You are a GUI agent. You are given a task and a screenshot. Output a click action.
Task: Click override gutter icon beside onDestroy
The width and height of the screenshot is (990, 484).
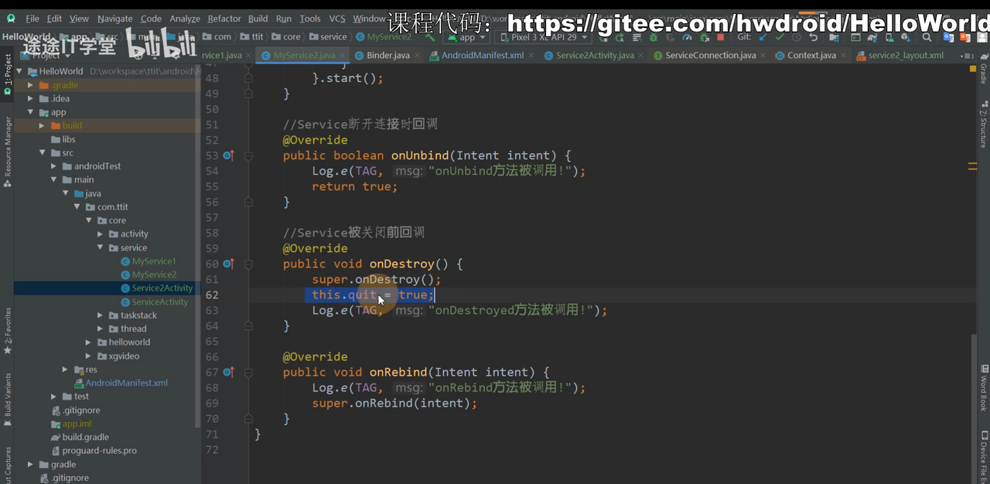point(228,264)
